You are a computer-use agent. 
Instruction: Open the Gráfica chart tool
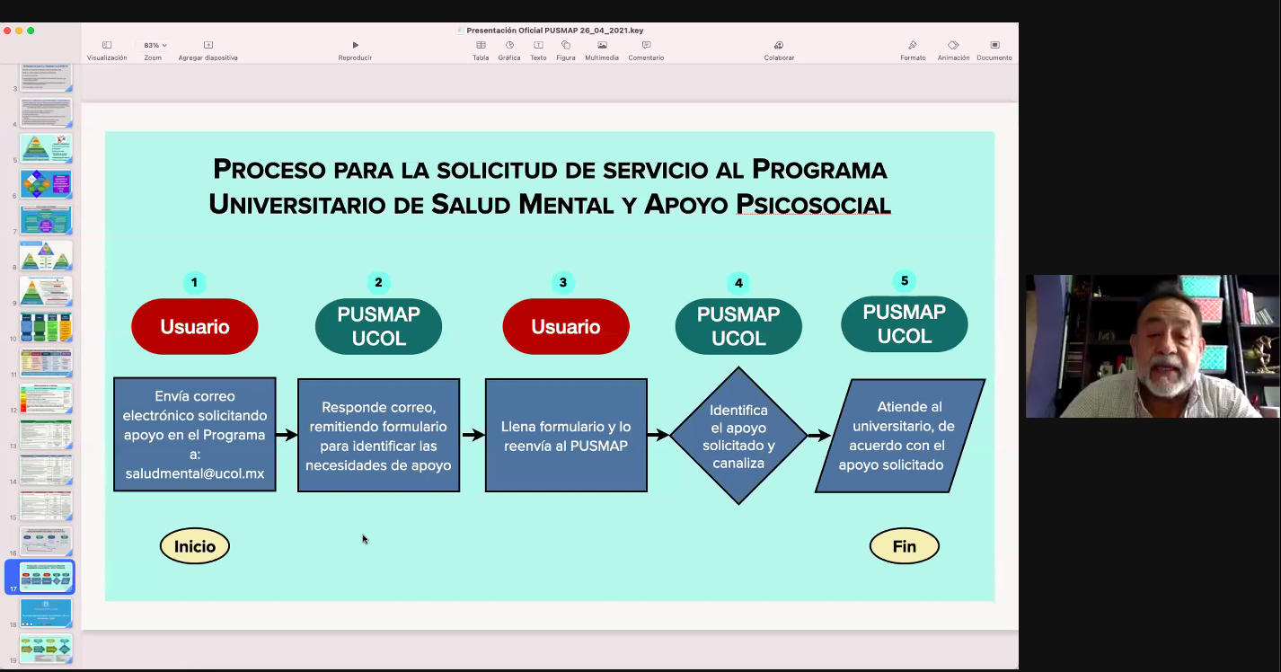click(509, 45)
